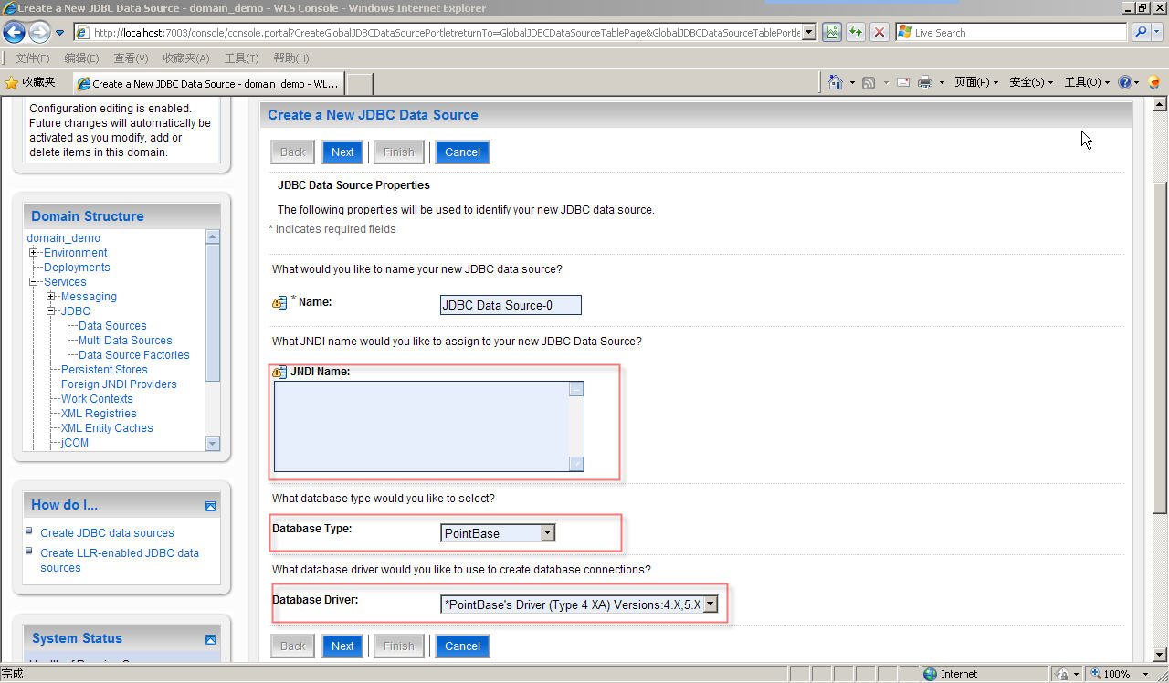Open the 收藏夹(A) menu
1169x683 pixels.
tap(186, 58)
